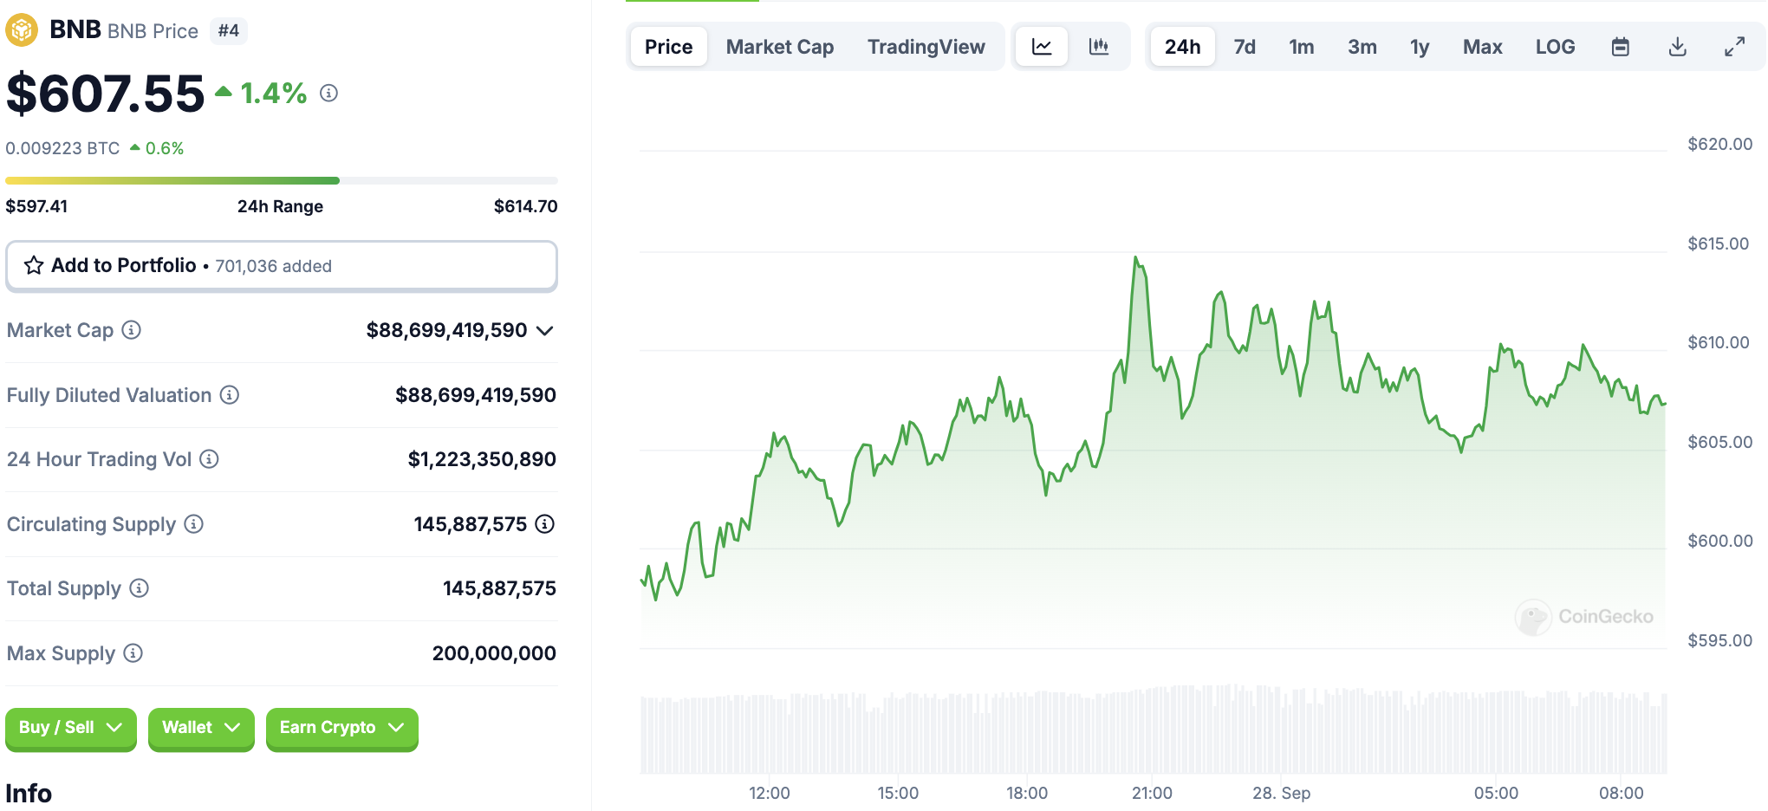The image size is (1768, 811).
Task: Open the Earn Crypto dropdown
Action: click(341, 728)
